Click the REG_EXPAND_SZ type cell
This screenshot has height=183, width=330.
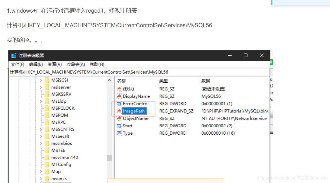tap(176, 111)
